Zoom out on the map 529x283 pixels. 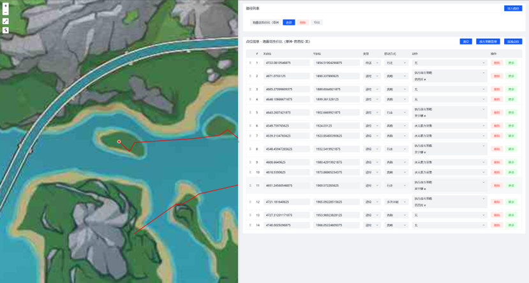coord(6,12)
